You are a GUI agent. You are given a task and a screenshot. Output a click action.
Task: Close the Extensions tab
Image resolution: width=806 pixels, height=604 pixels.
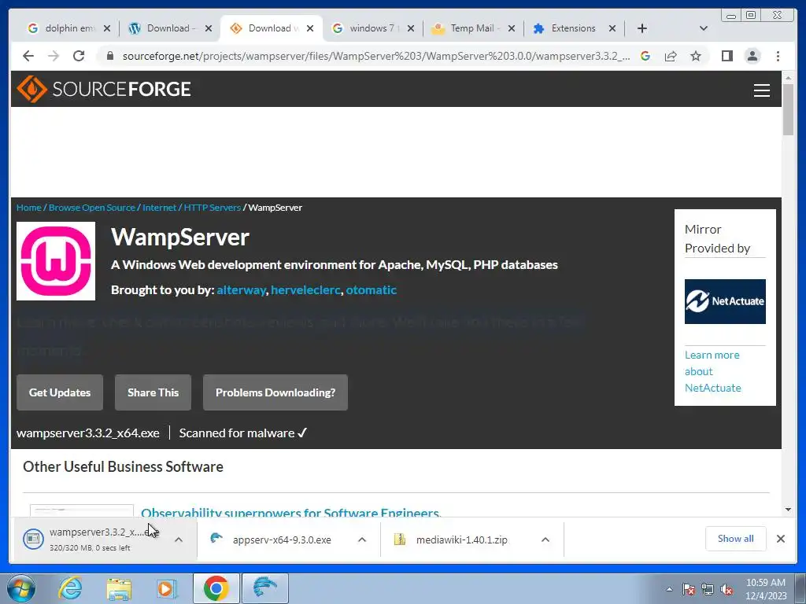tap(612, 28)
